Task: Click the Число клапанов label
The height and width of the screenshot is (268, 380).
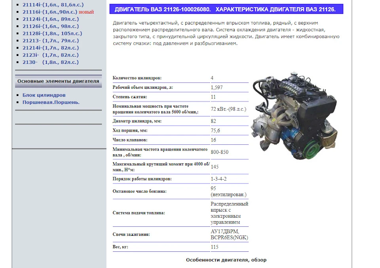Action: (x=130, y=140)
